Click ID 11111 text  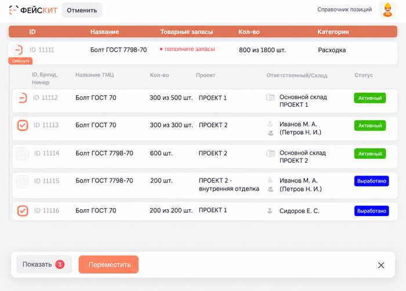(42, 50)
